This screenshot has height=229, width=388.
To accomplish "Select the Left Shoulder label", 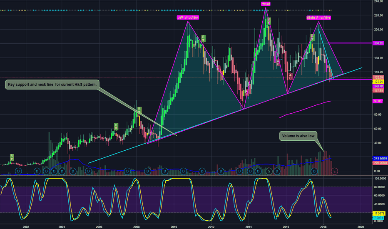I will pyautogui.click(x=188, y=17).
